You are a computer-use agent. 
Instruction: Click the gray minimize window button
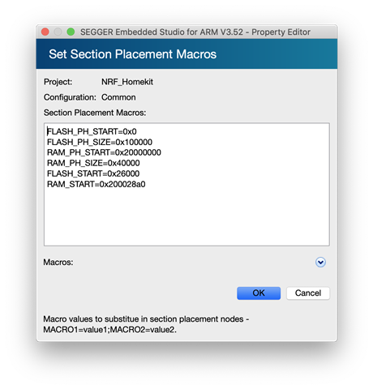(x=58, y=32)
